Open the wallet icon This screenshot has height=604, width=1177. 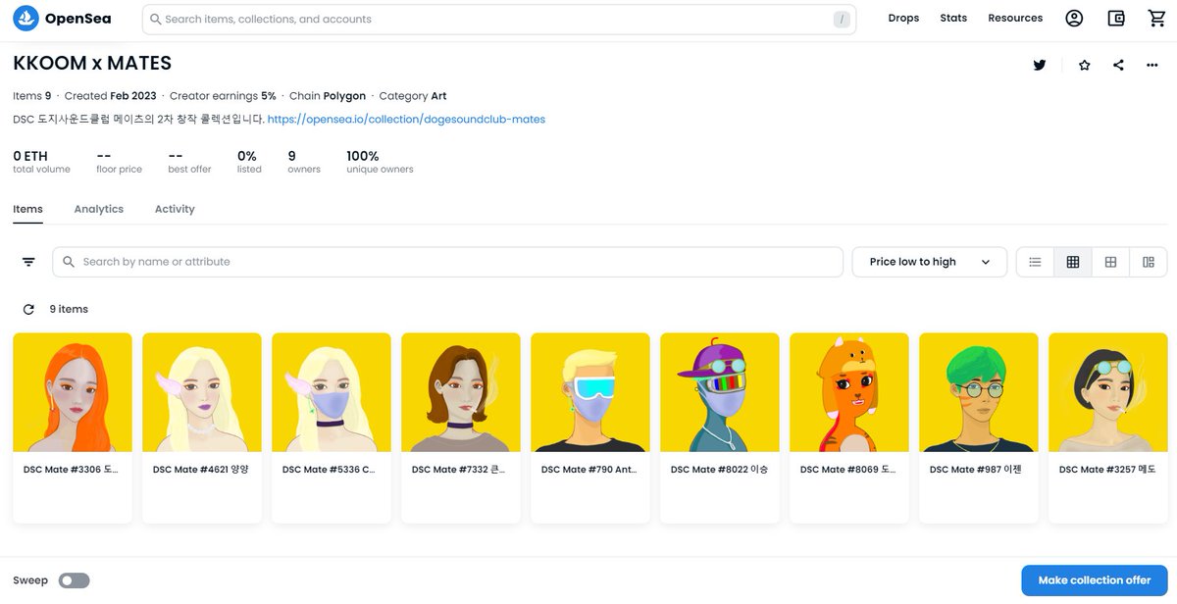(x=1115, y=18)
